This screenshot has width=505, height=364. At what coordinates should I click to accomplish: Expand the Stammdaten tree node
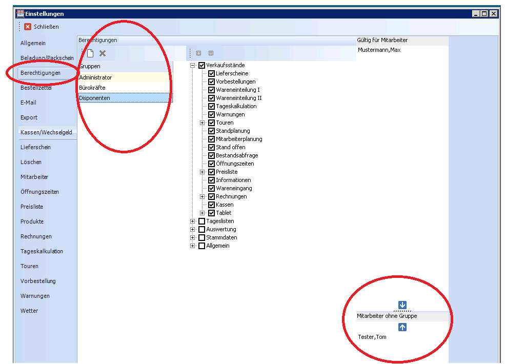[193, 238]
